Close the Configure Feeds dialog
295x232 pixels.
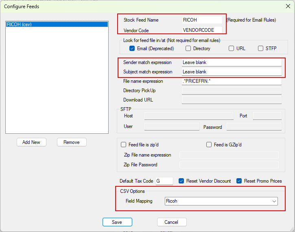[x=288, y=6]
